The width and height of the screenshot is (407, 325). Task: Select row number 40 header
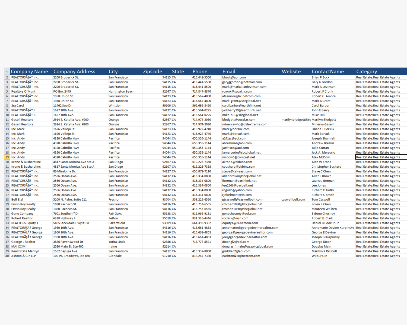click(x=7, y=256)
